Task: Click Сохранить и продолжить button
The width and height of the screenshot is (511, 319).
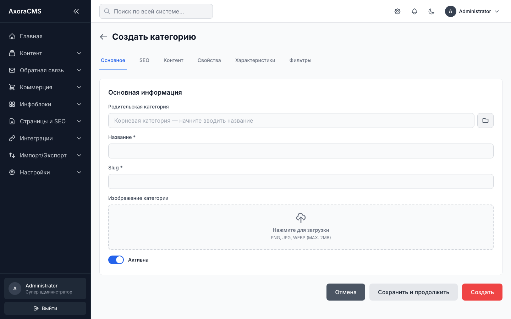Action: (413, 292)
